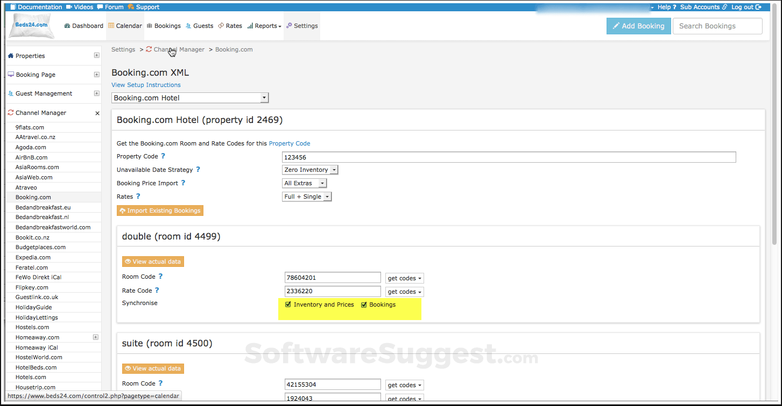
Task: View actual data for the suite room
Action: click(x=153, y=368)
